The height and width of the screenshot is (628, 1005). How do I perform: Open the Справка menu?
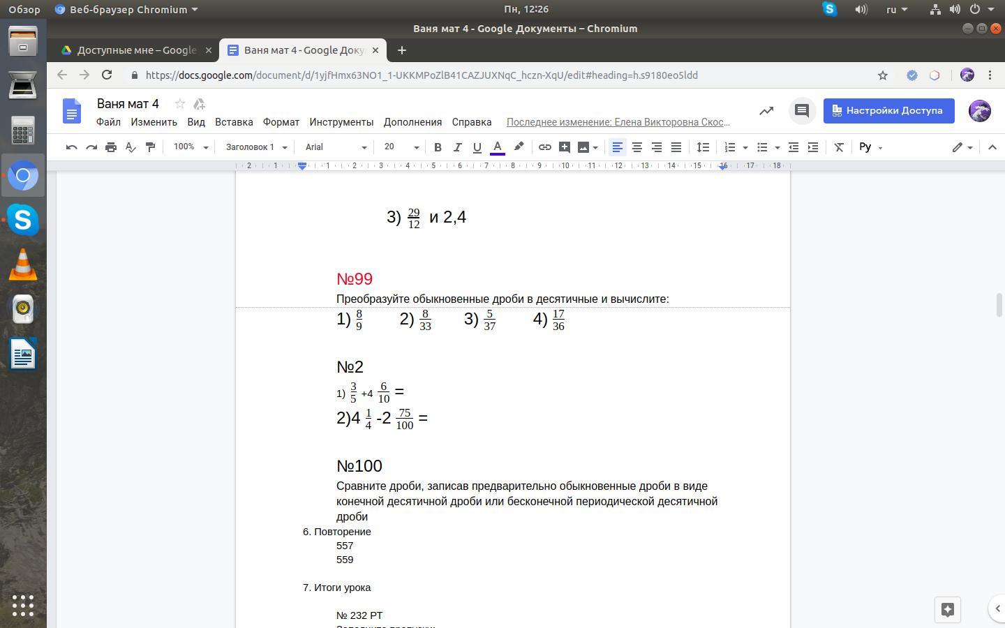click(x=472, y=122)
